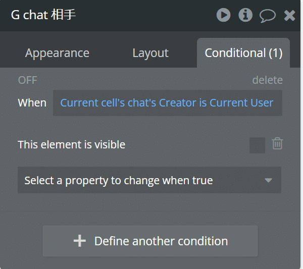Click the is operator in the expression
This screenshot has height=269, width=303.
[x=203, y=103]
